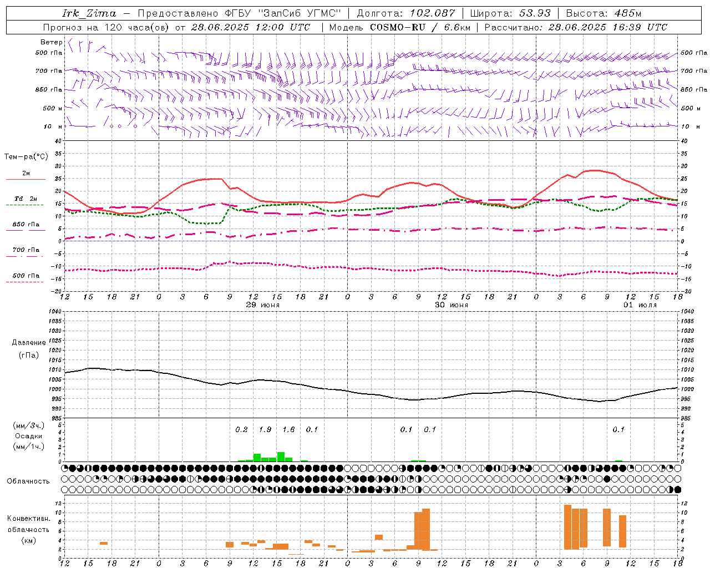Viewport: 710px width, 568px height.
Task: Click the Давление panel label
Action: coord(29,343)
